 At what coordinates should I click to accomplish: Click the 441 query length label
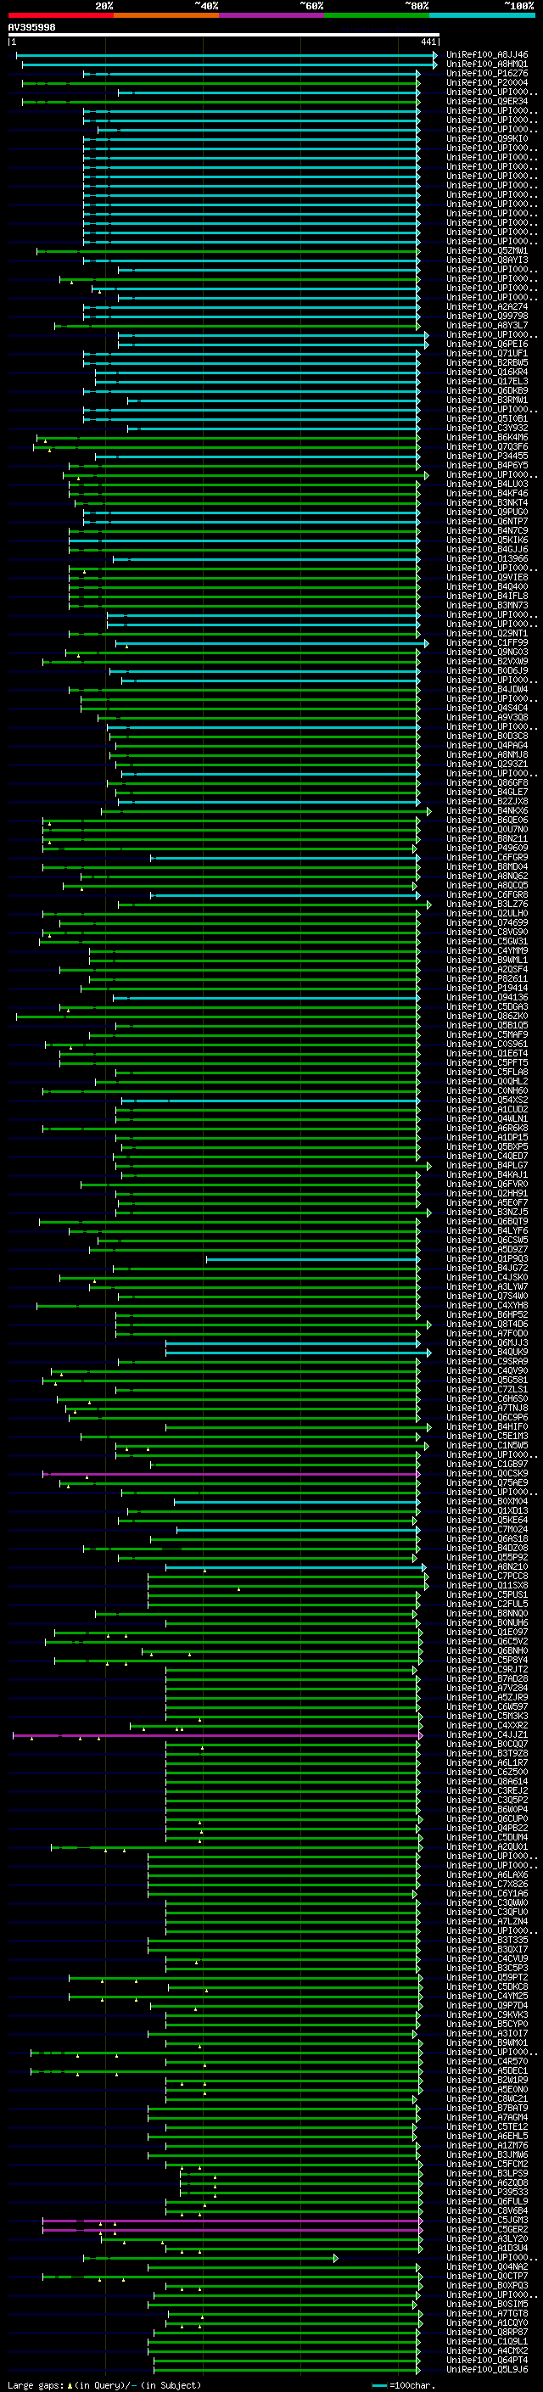pos(428,42)
